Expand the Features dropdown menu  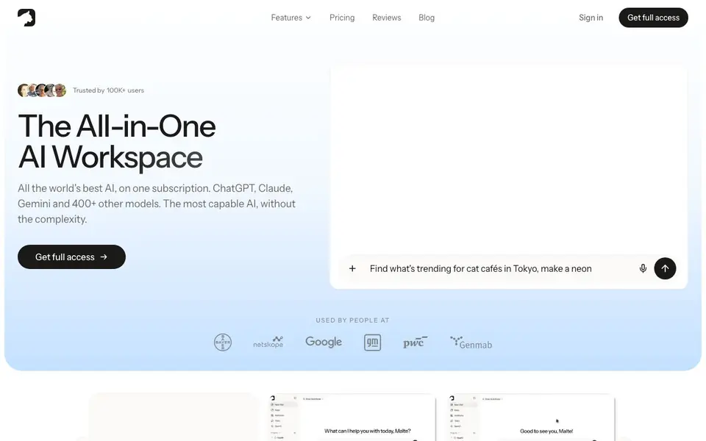coord(291,18)
